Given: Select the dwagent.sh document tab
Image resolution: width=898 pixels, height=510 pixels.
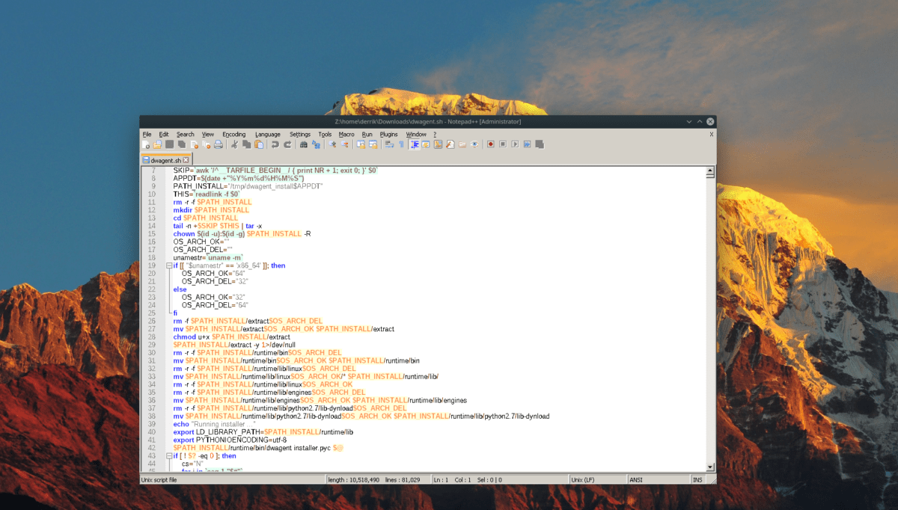Looking at the screenshot, I should tap(165, 159).
